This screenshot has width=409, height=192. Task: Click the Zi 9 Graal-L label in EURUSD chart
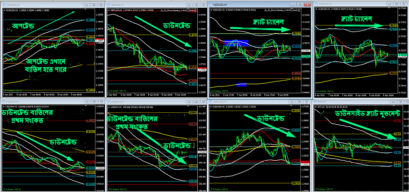[x=13, y=91]
